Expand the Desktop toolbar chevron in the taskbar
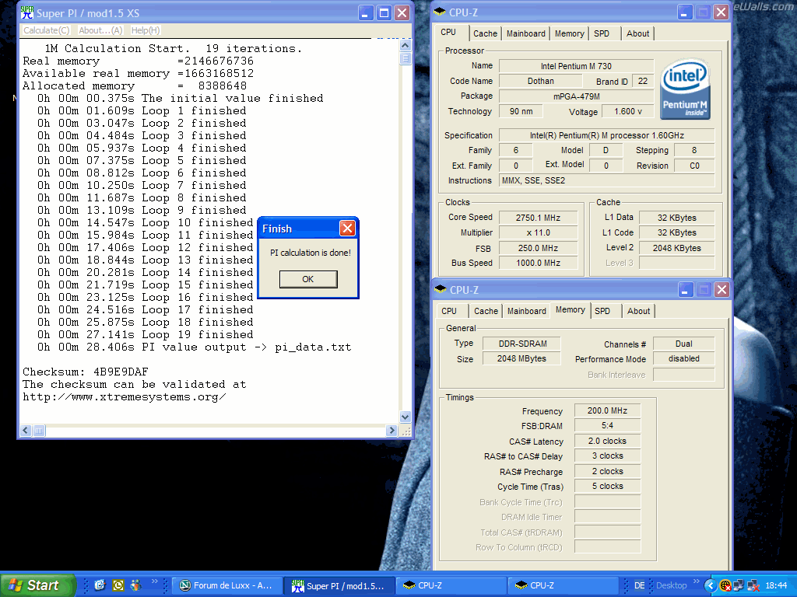The image size is (797, 597). pos(696,581)
